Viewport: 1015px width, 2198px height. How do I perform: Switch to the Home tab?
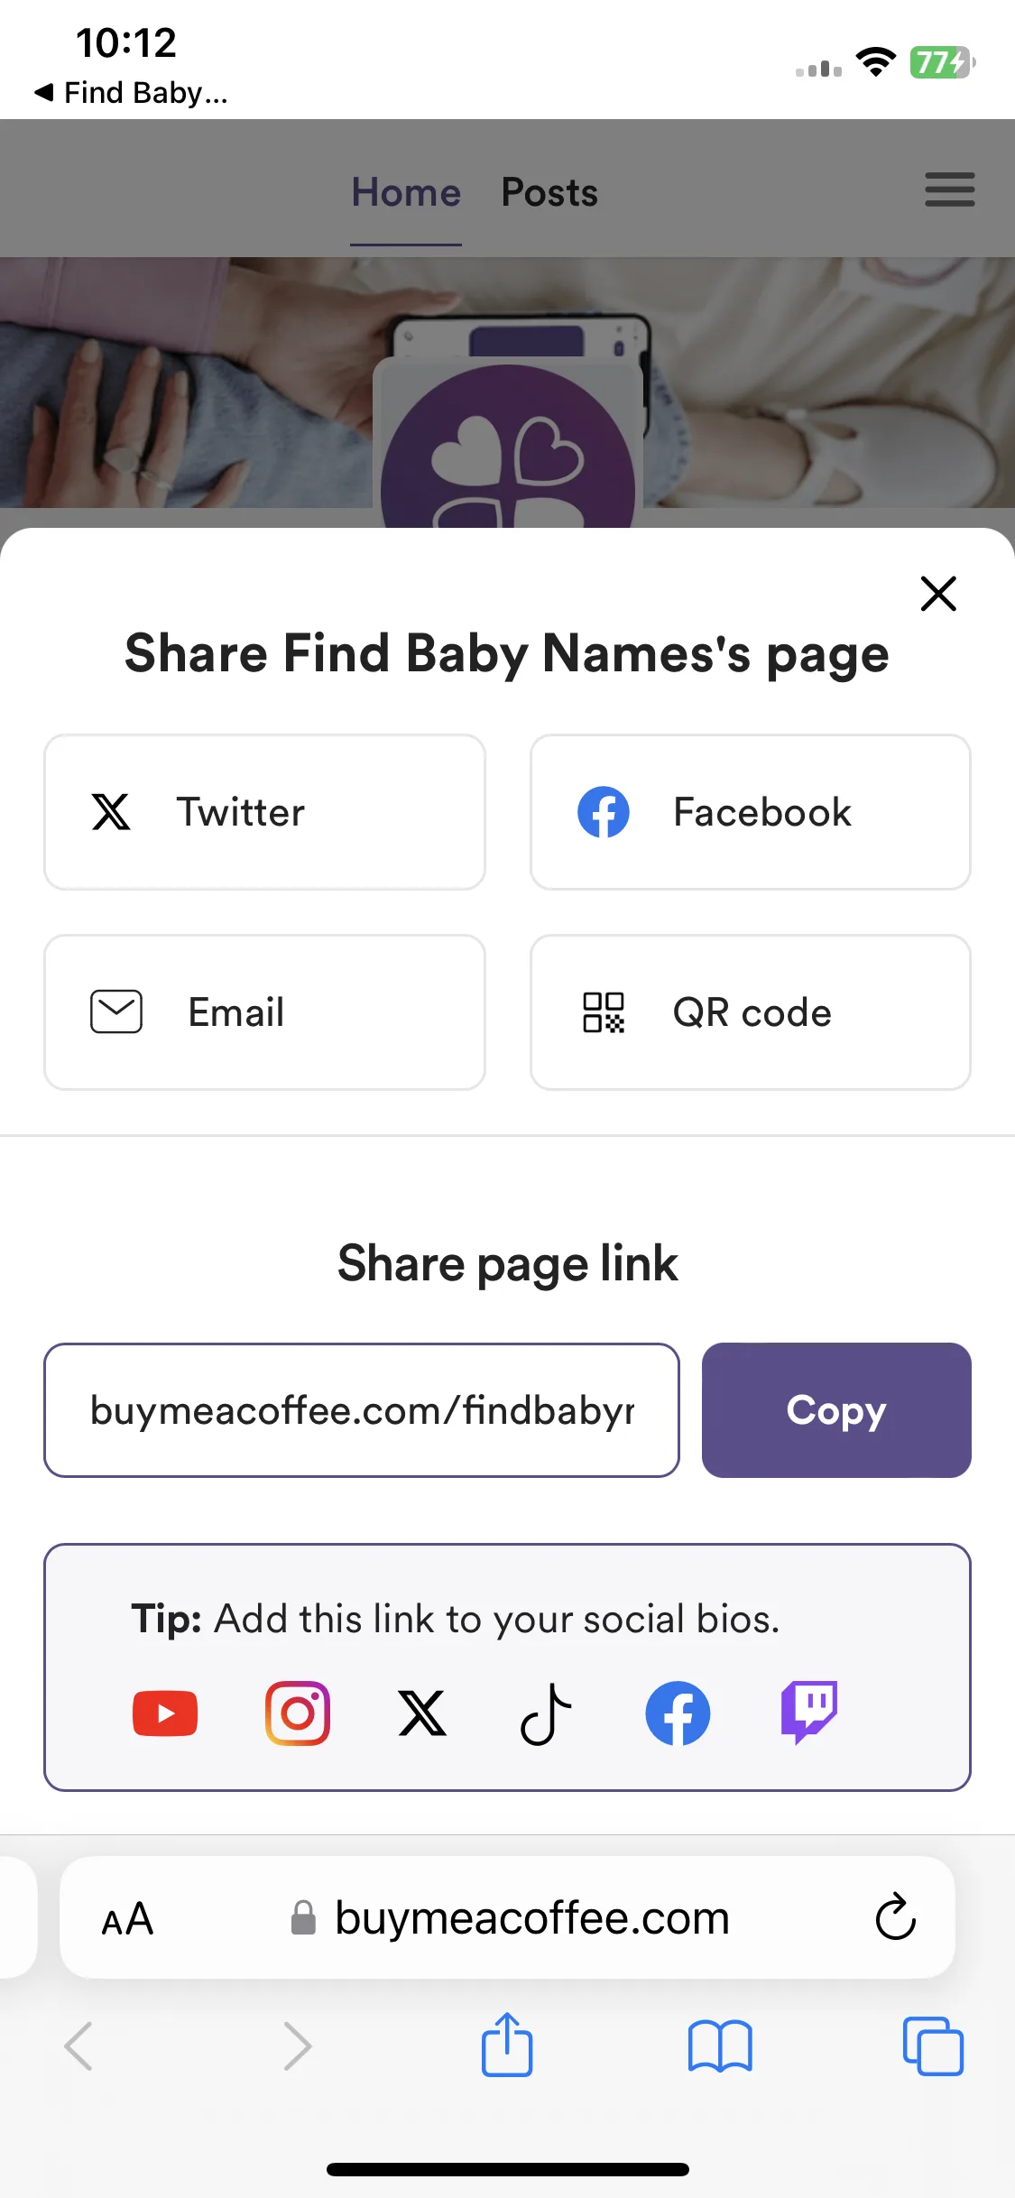(x=406, y=192)
